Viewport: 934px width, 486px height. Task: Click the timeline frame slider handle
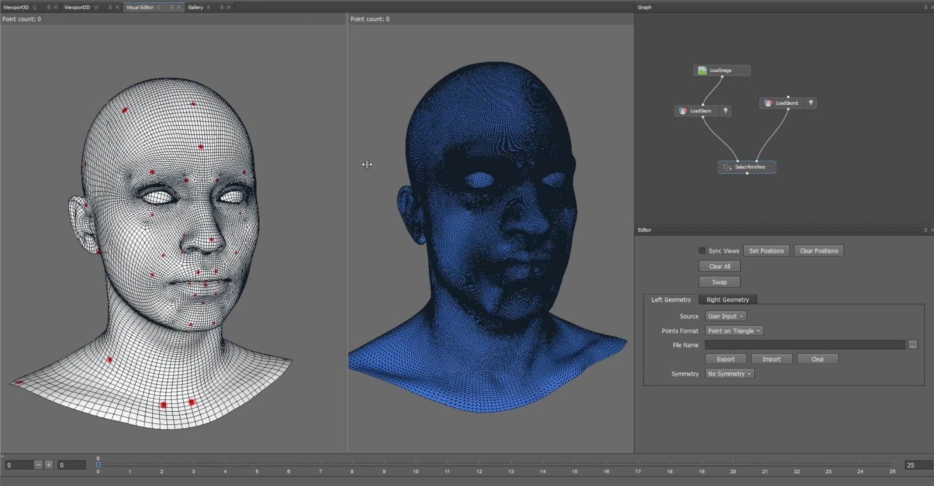point(98,465)
